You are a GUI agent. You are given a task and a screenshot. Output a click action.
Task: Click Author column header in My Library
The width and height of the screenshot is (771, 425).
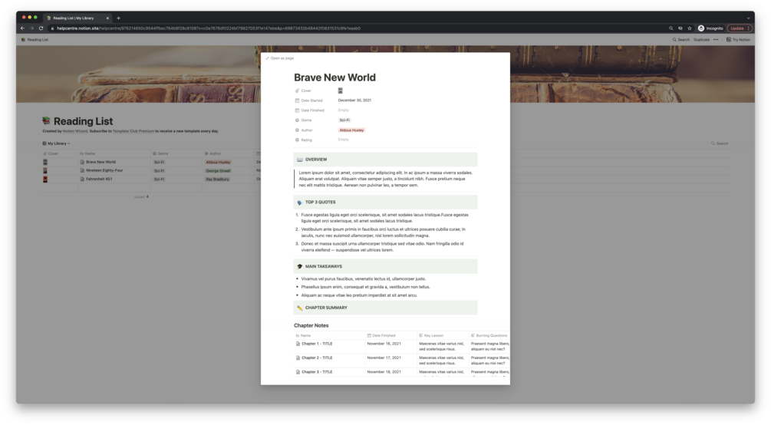[213, 153]
